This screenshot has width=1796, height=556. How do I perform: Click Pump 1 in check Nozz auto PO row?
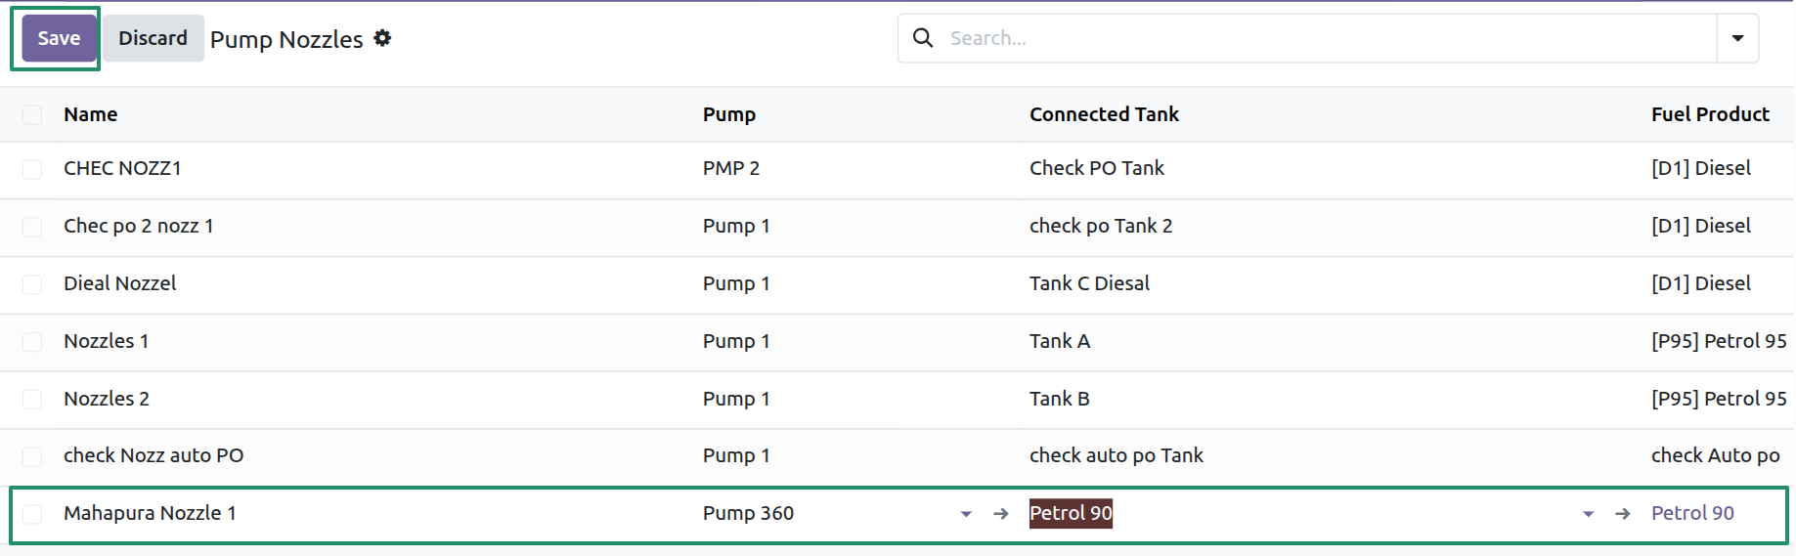736,455
